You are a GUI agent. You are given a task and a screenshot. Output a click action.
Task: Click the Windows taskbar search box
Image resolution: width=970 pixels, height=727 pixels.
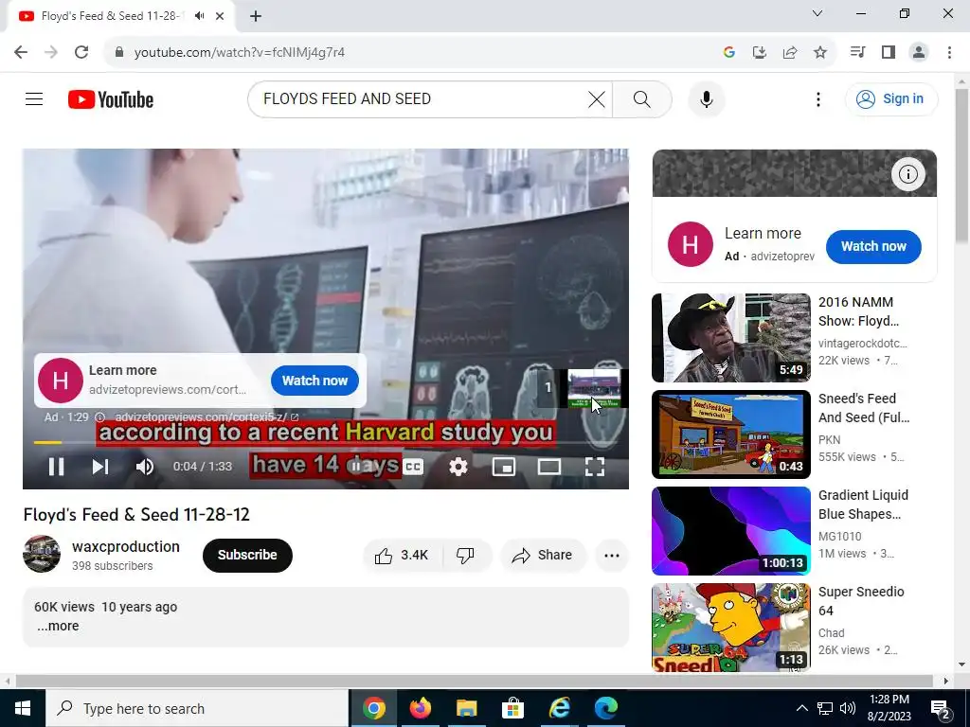[x=197, y=708]
